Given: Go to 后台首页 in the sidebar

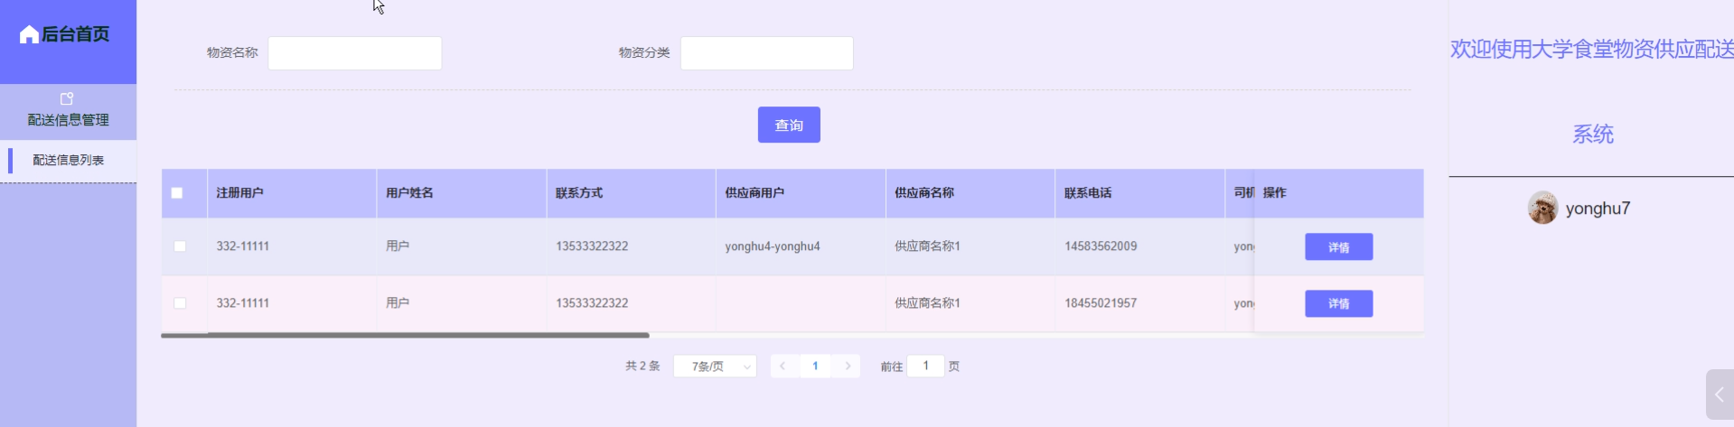Looking at the screenshot, I should 75,34.
